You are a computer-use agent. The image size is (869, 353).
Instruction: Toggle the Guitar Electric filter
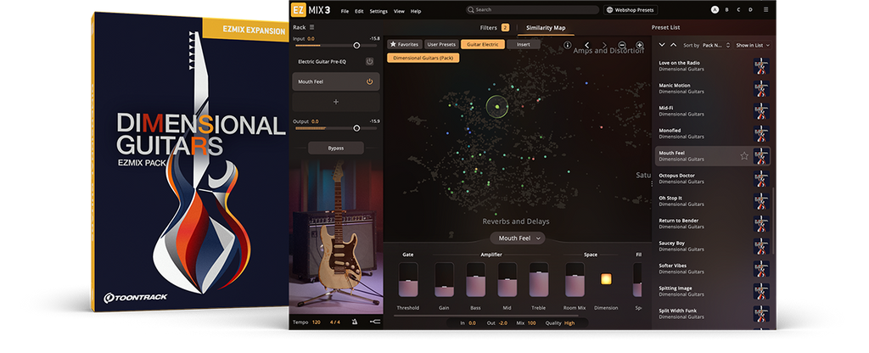click(483, 44)
